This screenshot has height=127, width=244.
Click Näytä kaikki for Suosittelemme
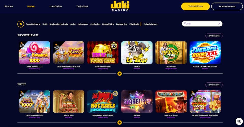pyautogui.click(x=214, y=36)
